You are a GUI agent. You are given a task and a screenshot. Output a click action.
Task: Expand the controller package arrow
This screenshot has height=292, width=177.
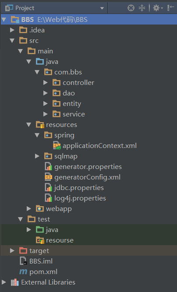pos(46,82)
